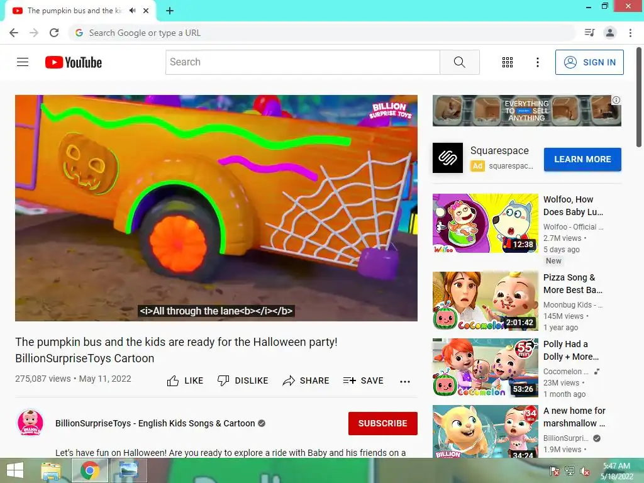
Task: Click the video title heading text
Action: [176, 350]
